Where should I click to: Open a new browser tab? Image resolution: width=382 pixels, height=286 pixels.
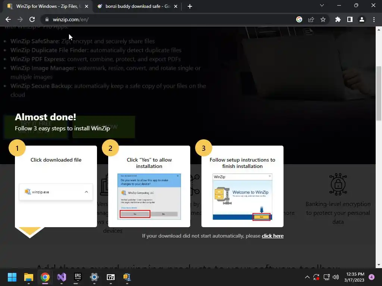tap(190, 7)
